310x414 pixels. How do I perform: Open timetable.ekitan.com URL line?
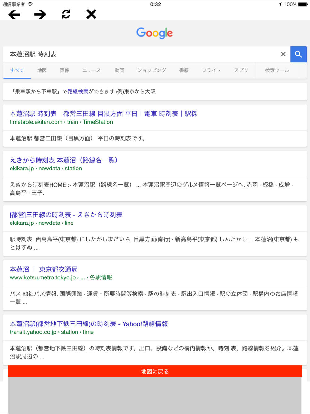[61, 122]
